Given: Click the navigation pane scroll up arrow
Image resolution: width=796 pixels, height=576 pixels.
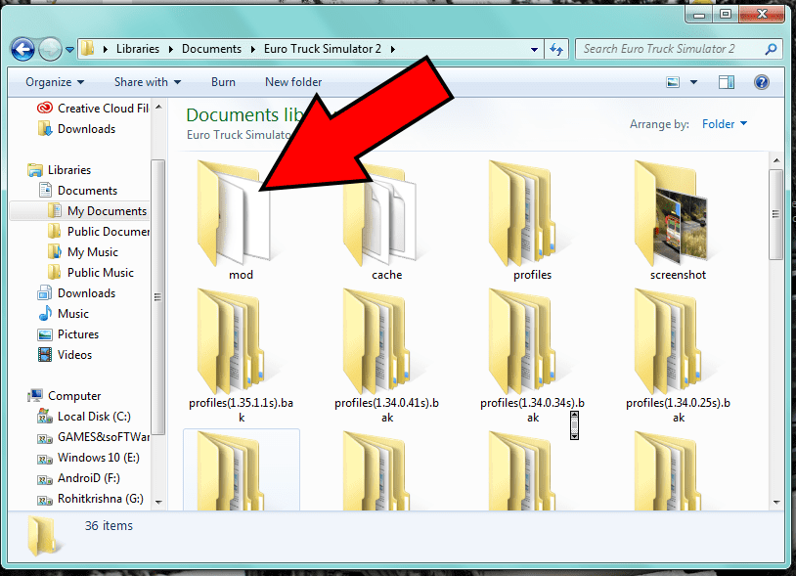Looking at the screenshot, I should click(158, 107).
